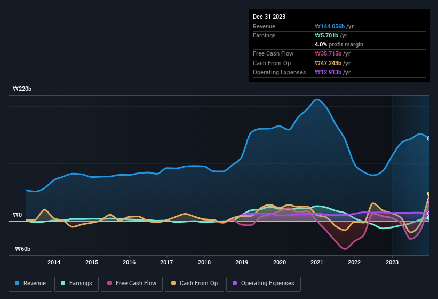Screen dimensions: 438x299
Task: Click the pink Free Cash Flow endpoint marker
Action: click(x=429, y=201)
